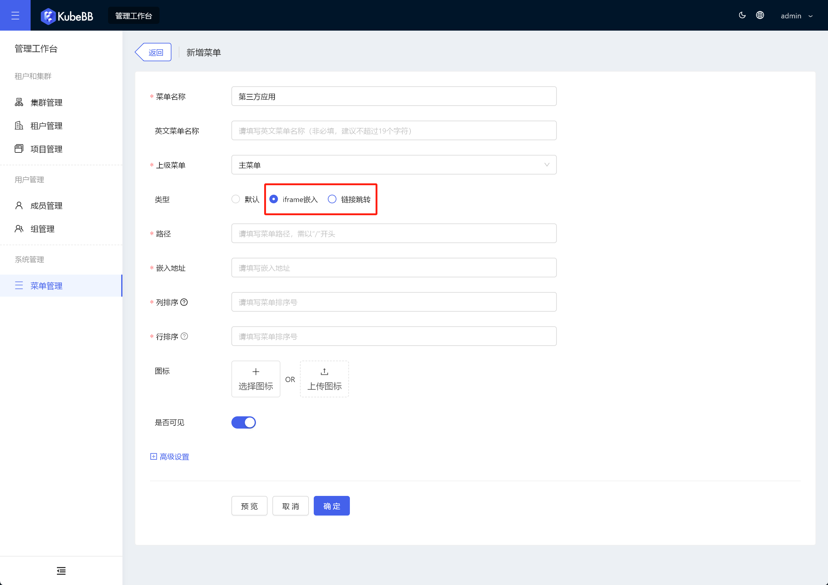Click the 系统管理 section label
The image size is (828, 585).
click(29, 260)
